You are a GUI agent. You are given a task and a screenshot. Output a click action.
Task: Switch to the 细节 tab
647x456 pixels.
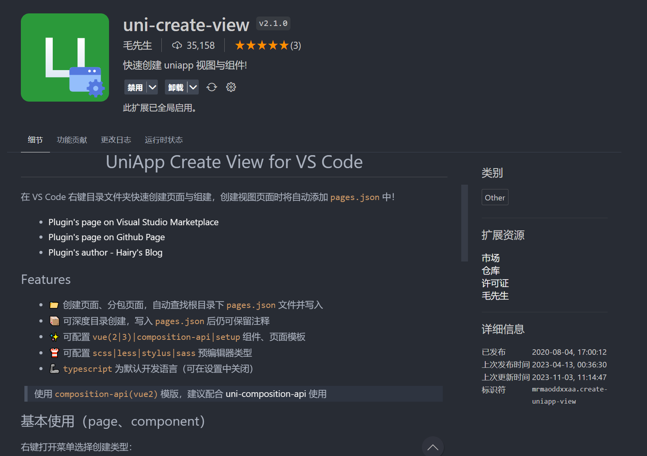click(35, 140)
